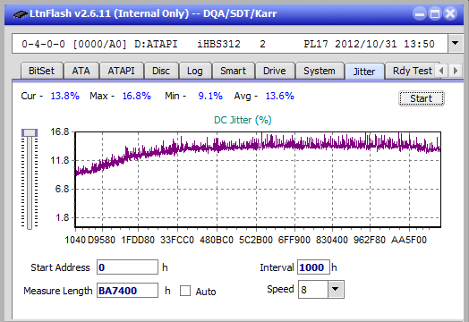Click the drive info text field
Image resolution: width=469 pixels, height=322 pixels.
point(230,44)
